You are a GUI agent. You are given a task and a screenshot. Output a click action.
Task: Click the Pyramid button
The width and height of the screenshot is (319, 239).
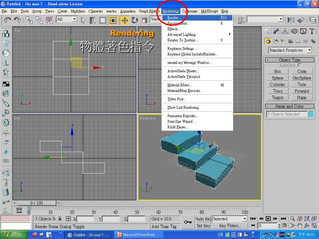[302, 91]
